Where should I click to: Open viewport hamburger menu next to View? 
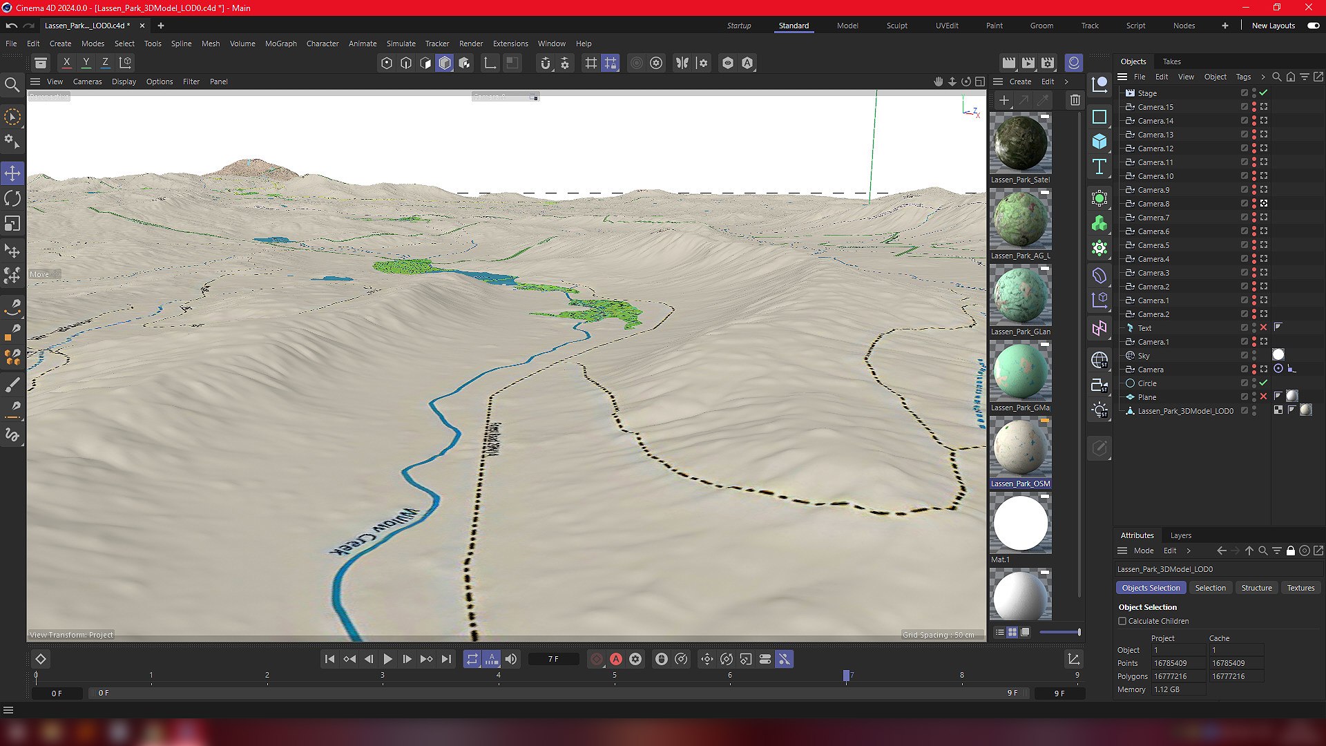(35, 82)
